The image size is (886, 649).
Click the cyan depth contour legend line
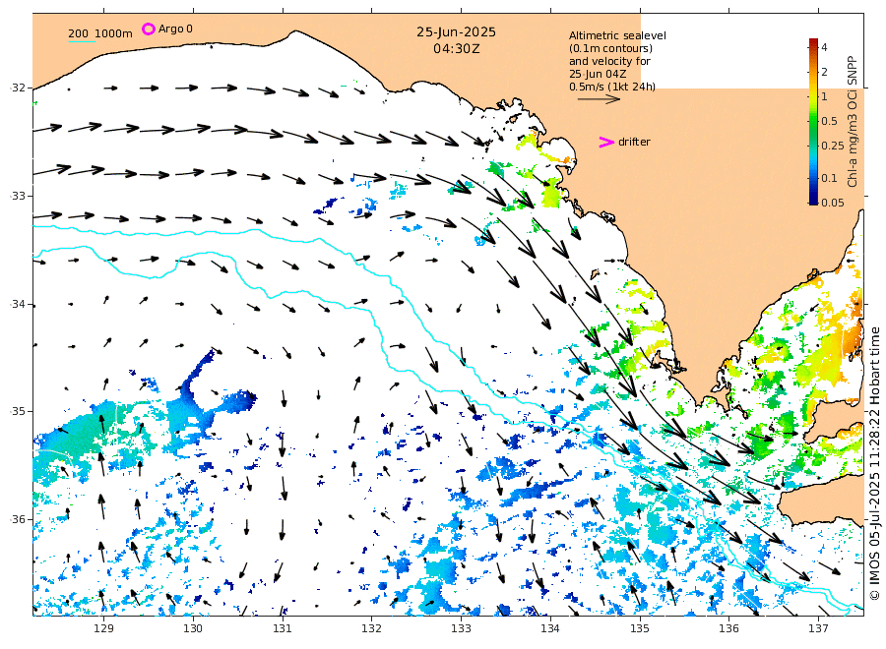pyautogui.click(x=82, y=41)
